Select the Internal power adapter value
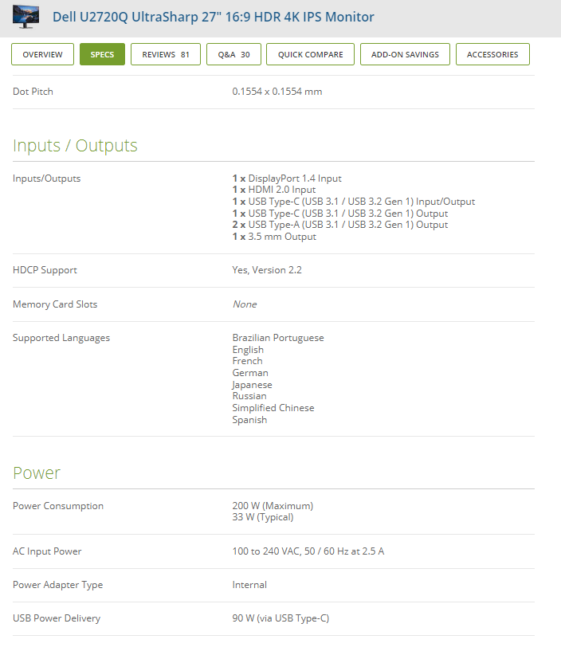The width and height of the screenshot is (561, 655). 249,585
